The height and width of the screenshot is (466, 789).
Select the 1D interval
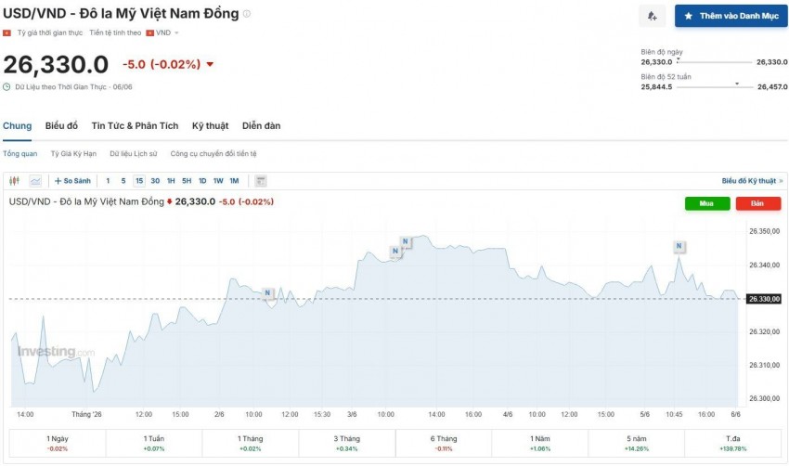pos(202,181)
